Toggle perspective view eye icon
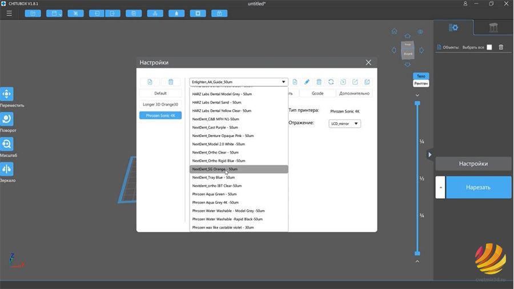 pyautogui.click(x=420, y=32)
